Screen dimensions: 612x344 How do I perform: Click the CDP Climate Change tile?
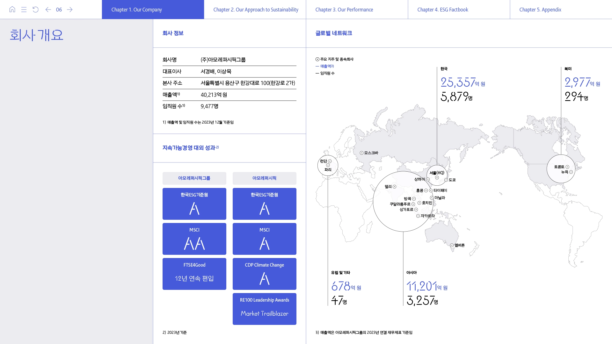[264, 274]
